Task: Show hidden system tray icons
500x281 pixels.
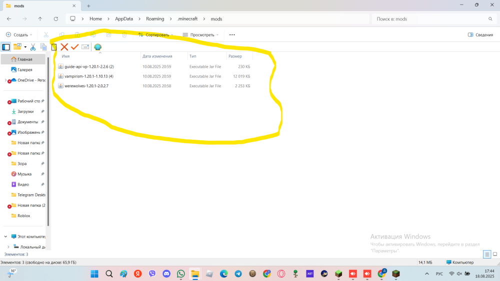Action: coord(426,274)
